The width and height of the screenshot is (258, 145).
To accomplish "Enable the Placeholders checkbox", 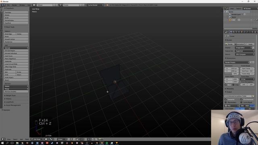I will (226, 102).
